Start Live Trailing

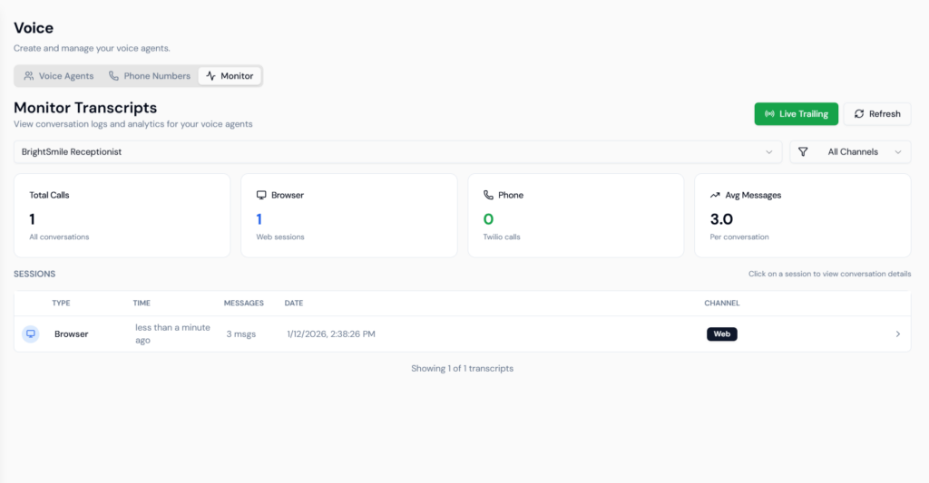[796, 114]
